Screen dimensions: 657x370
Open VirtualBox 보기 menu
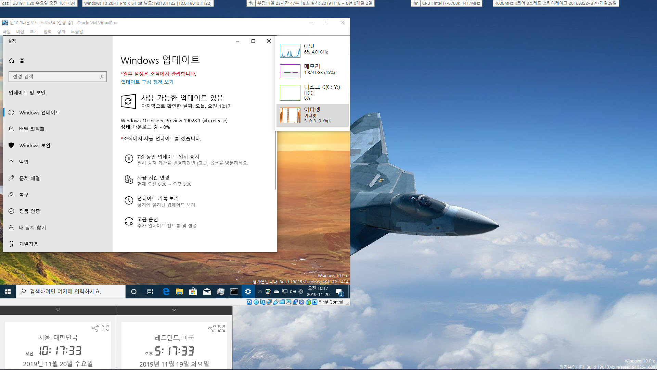(34, 32)
